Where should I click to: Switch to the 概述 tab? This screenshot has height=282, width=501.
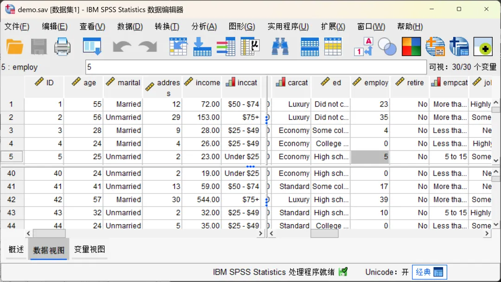pos(16,250)
